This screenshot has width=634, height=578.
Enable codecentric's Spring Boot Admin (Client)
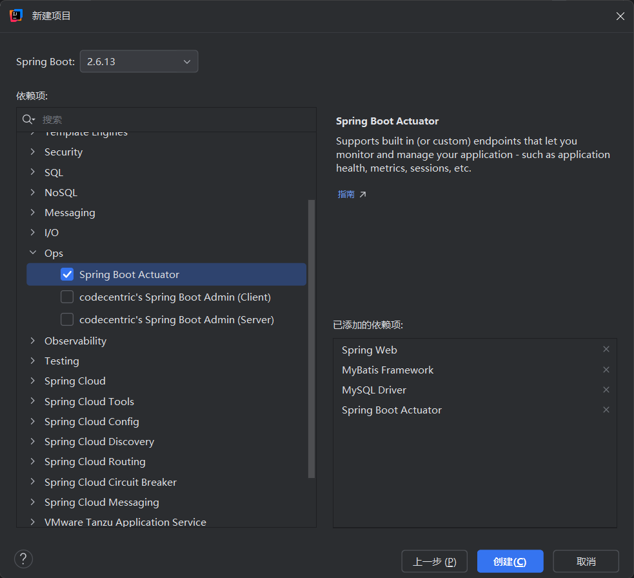[67, 297]
